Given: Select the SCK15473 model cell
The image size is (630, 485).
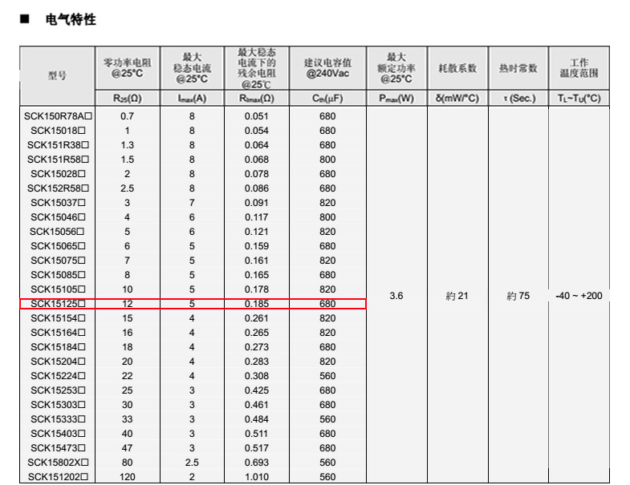Looking at the screenshot, I should 57,448.
